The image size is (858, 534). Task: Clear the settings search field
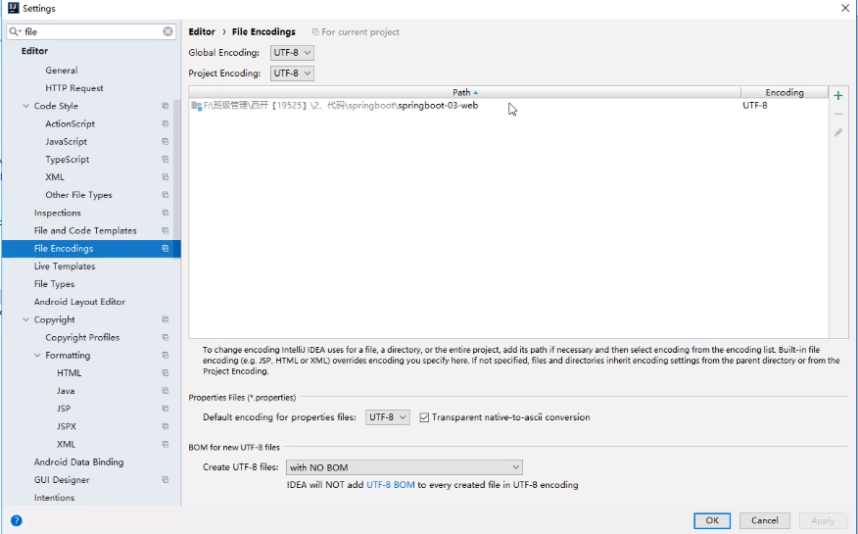pyautogui.click(x=168, y=31)
